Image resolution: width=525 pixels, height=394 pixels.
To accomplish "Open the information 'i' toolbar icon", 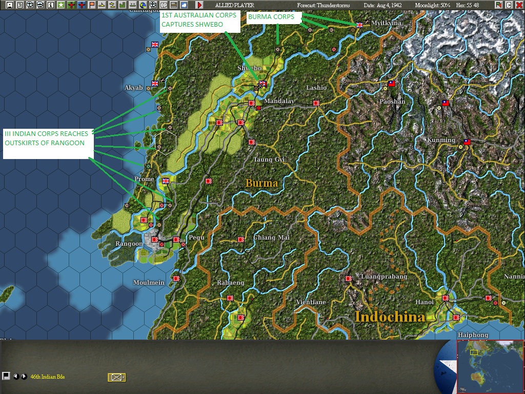I will click(x=51, y=5).
